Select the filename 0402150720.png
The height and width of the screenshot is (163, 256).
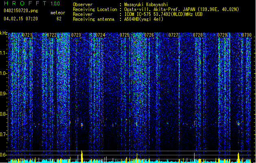point(21,11)
